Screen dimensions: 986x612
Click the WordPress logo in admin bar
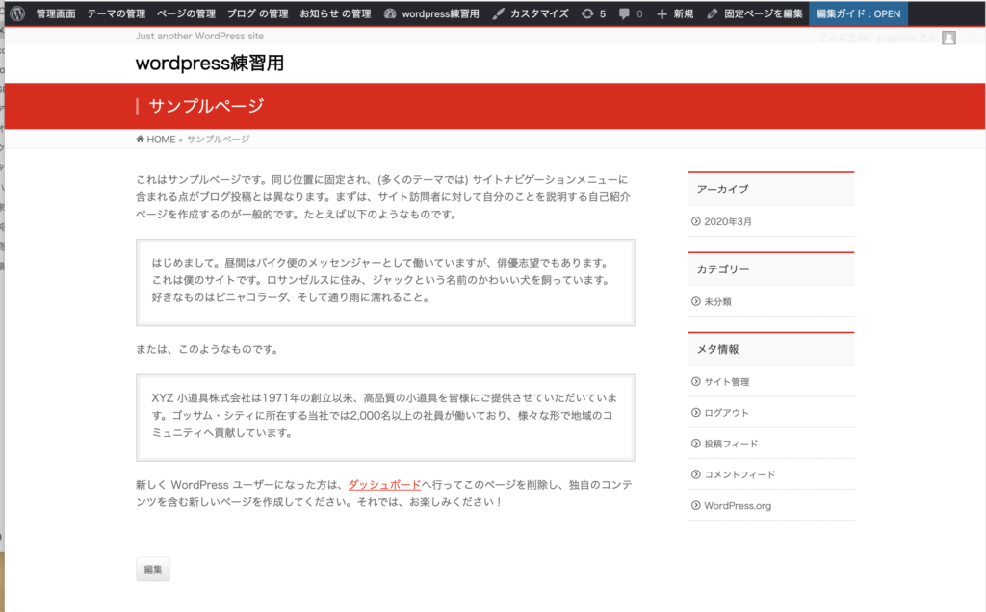pos(17,13)
